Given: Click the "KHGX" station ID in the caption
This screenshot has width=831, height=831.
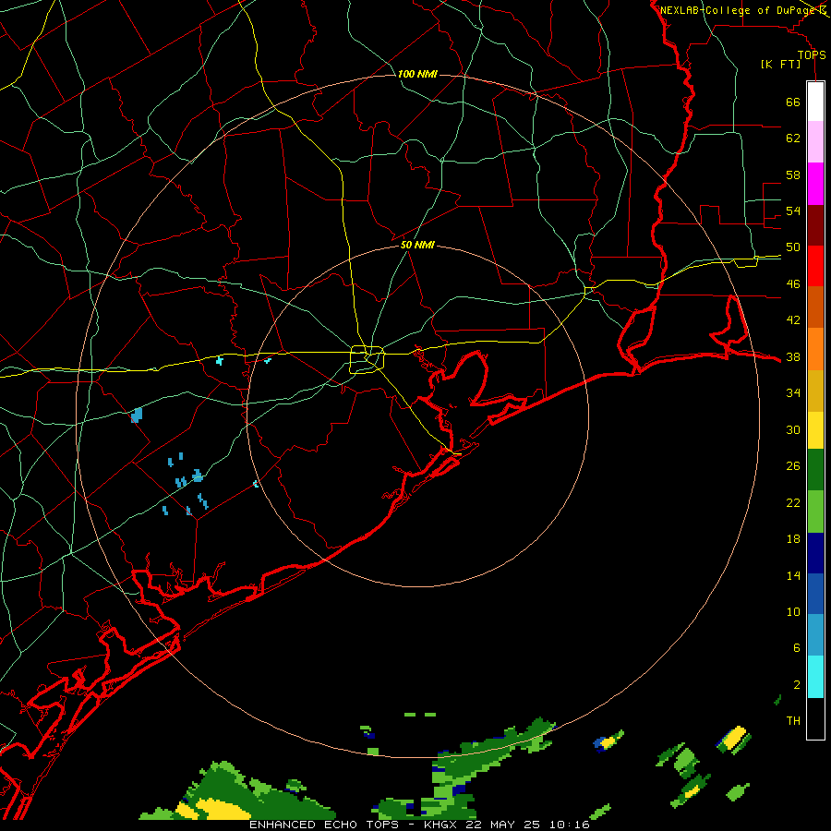Looking at the screenshot, I should tap(441, 825).
